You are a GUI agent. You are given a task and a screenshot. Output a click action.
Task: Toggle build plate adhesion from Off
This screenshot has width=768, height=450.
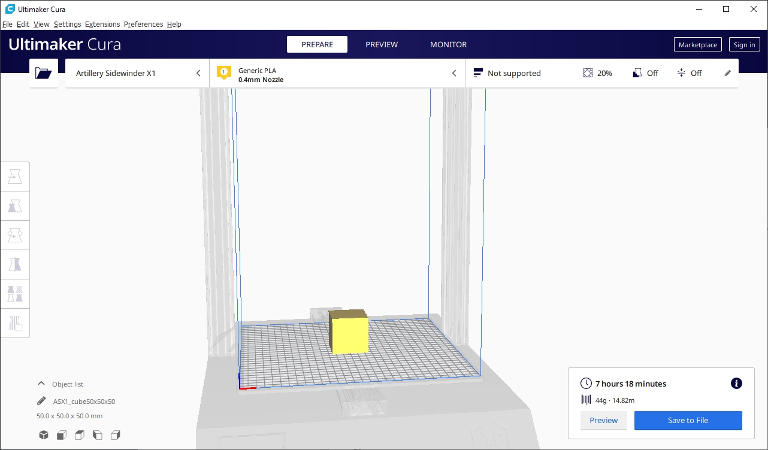(690, 73)
